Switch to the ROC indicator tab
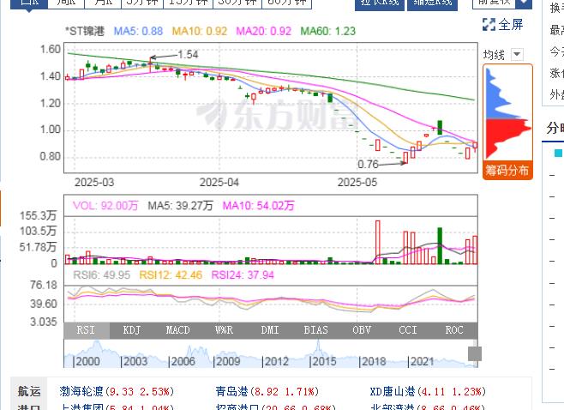The height and width of the screenshot is (410, 564). [x=454, y=330]
